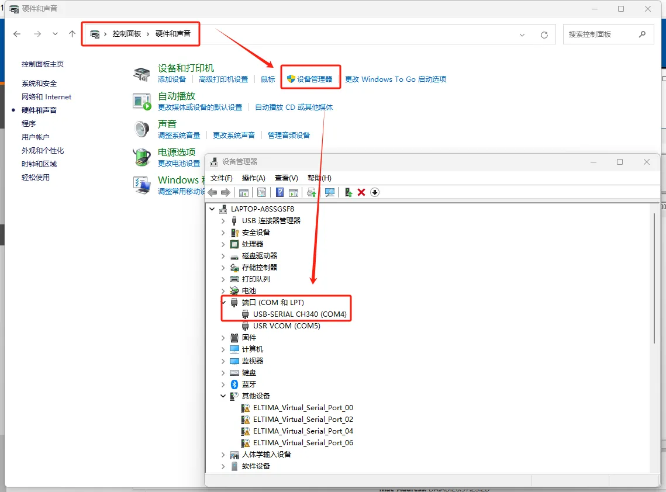Collapse the 其他设备 tree node
Image resolution: width=666 pixels, height=492 pixels.
point(223,396)
